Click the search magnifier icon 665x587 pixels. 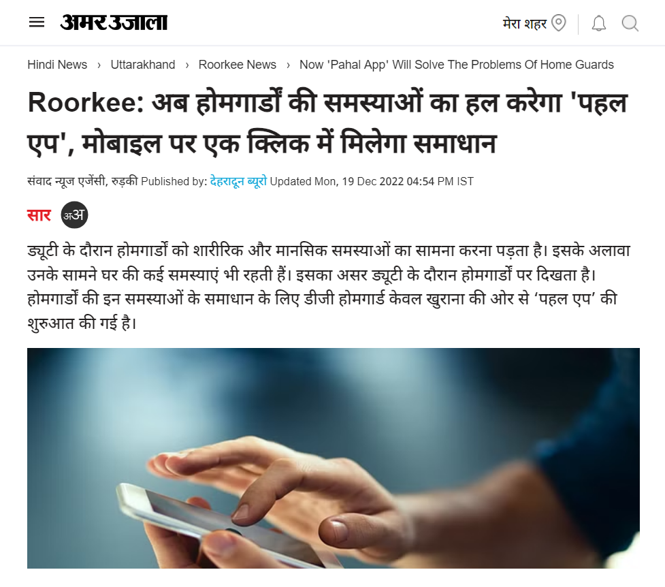(x=630, y=23)
